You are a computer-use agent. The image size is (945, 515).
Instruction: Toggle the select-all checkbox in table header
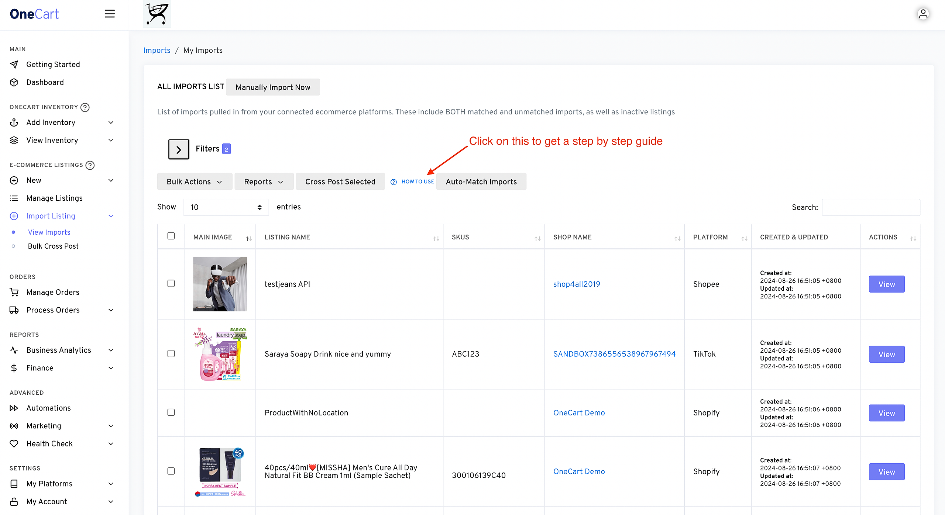171,236
